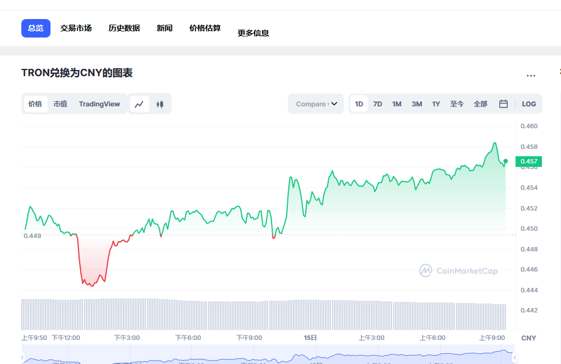Click the 上午9:50 start time label
The image size is (561, 364).
point(34,338)
